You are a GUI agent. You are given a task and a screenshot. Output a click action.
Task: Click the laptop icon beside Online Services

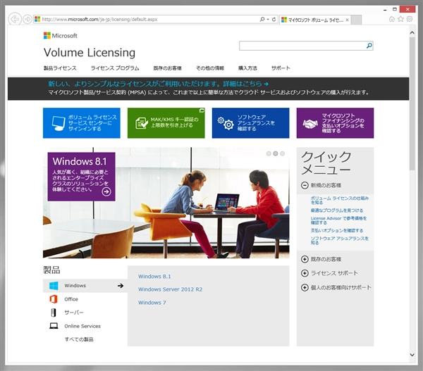pos(54,326)
